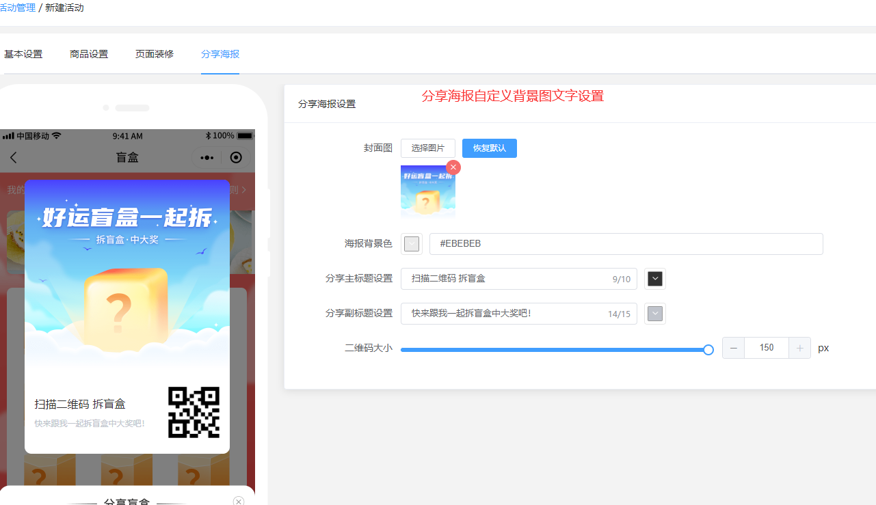
Task: Click the 封面图 label
Action: coord(378,148)
